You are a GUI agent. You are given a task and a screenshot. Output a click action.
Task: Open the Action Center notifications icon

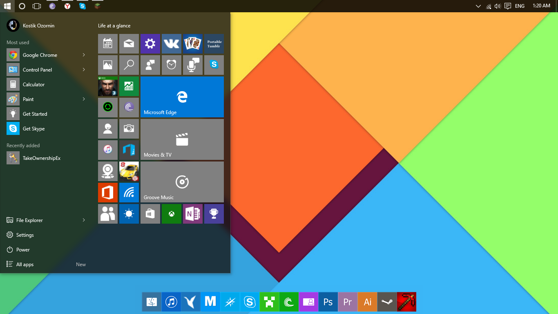click(508, 6)
